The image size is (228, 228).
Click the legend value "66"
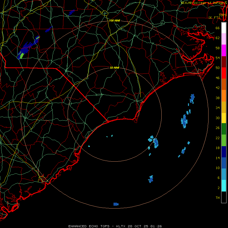point(218,28)
